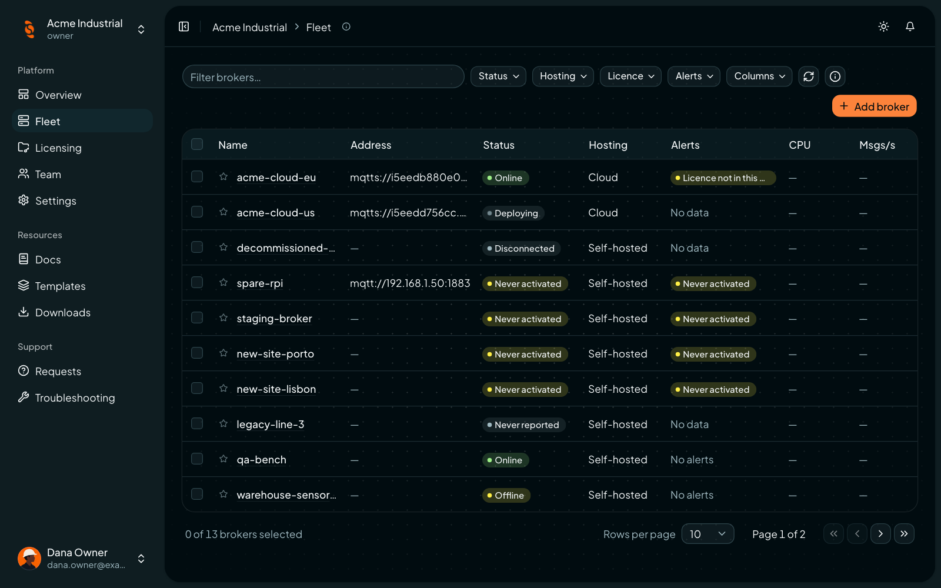Image resolution: width=941 pixels, height=588 pixels.
Task: Star the spare-rpi broker
Action: tap(223, 282)
